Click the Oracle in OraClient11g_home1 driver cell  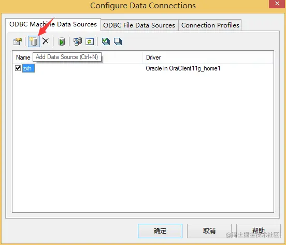coord(183,68)
